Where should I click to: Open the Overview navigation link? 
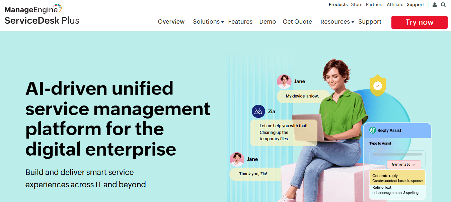coord(171,21)
